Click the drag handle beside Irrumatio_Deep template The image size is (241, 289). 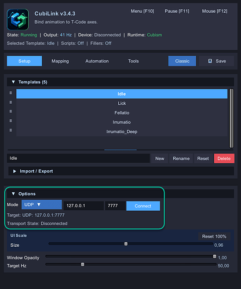click(x=11, y=130)
